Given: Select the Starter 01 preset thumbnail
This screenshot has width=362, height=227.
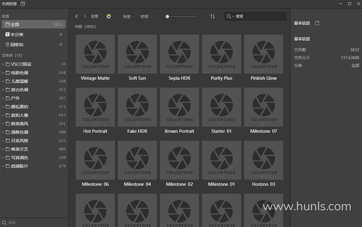Looking at the screenshot, I should [x=222, y=107].
